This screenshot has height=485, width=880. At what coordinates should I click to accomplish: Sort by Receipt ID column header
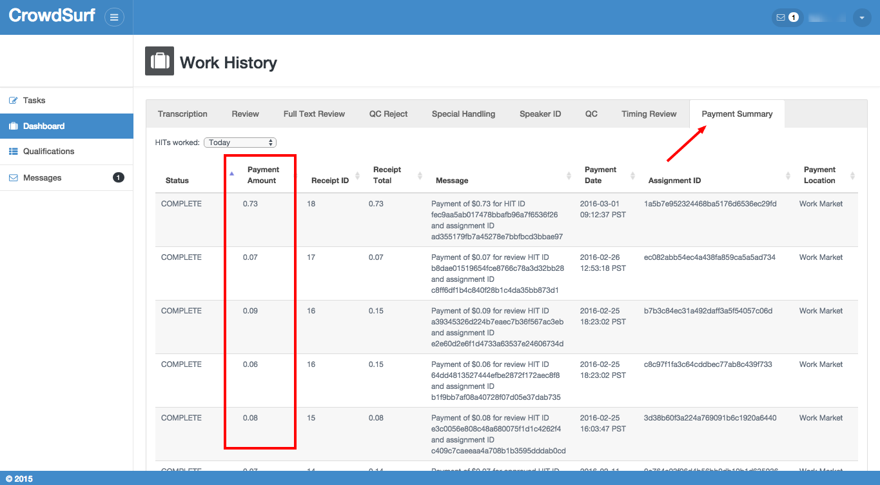[330, 181]
